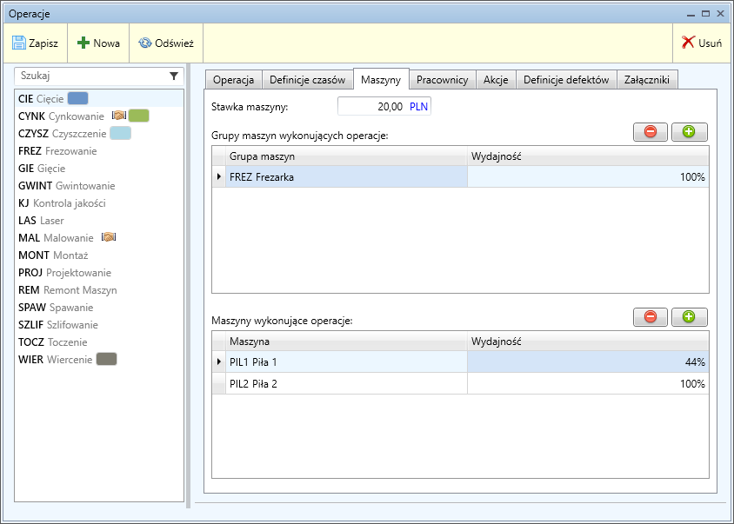734x524 pixels.
Task: Click the green swatch next to Cynkowanie
Action: tap(139, 116)
